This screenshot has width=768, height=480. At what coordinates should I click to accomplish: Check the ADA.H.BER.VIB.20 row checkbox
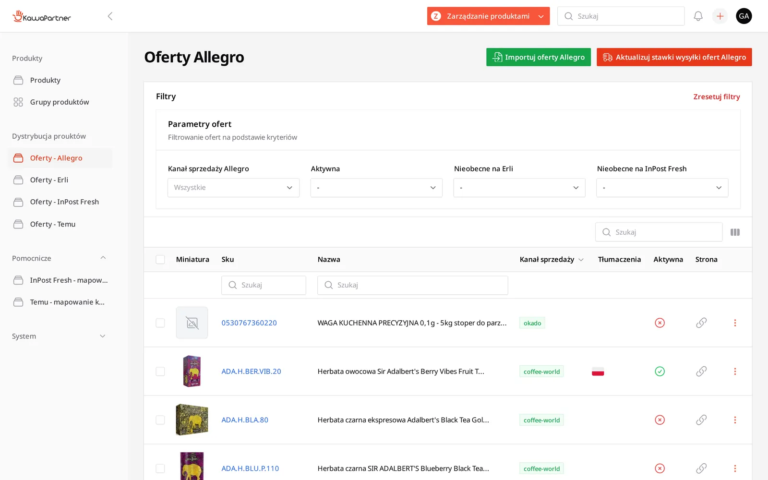click(160, 372)
